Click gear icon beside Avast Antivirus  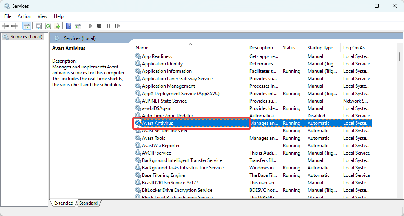pos(138,123)
